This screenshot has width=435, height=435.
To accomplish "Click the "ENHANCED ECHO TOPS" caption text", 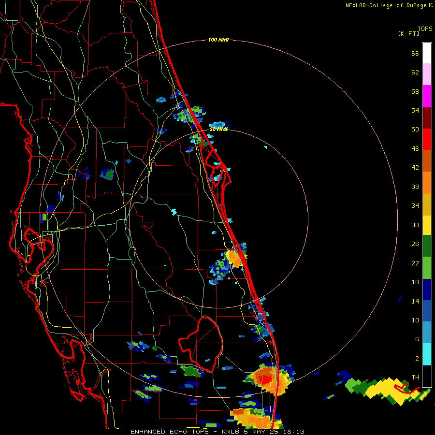I will pyautogui.click(x=170, y=432).
